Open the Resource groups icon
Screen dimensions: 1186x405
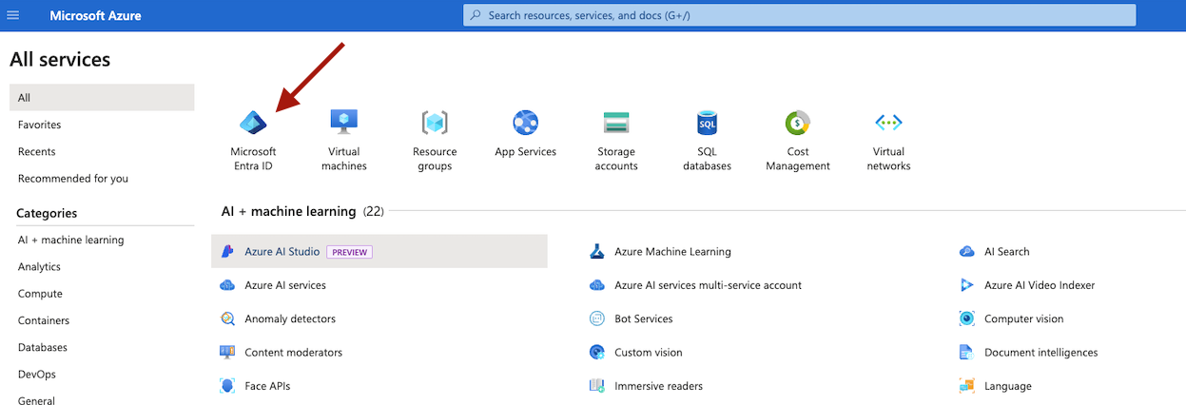click(x=435, y=123)
